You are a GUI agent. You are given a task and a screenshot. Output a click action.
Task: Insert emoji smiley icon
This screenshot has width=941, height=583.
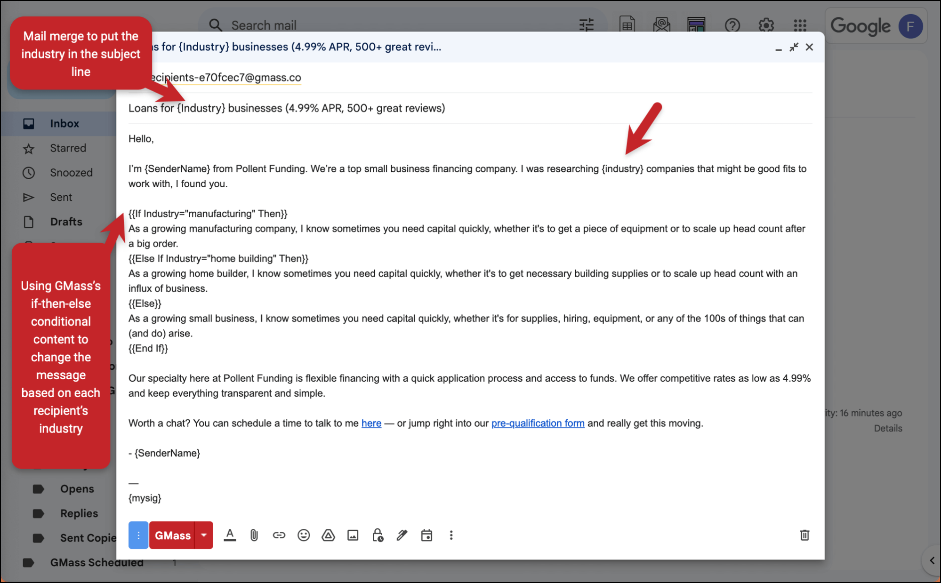[304, 535]
